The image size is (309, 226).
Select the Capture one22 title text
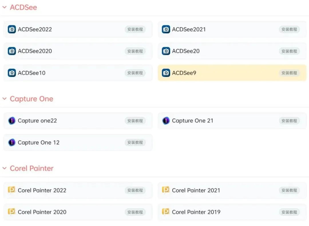pyautogui.click(x=37, y=121)
